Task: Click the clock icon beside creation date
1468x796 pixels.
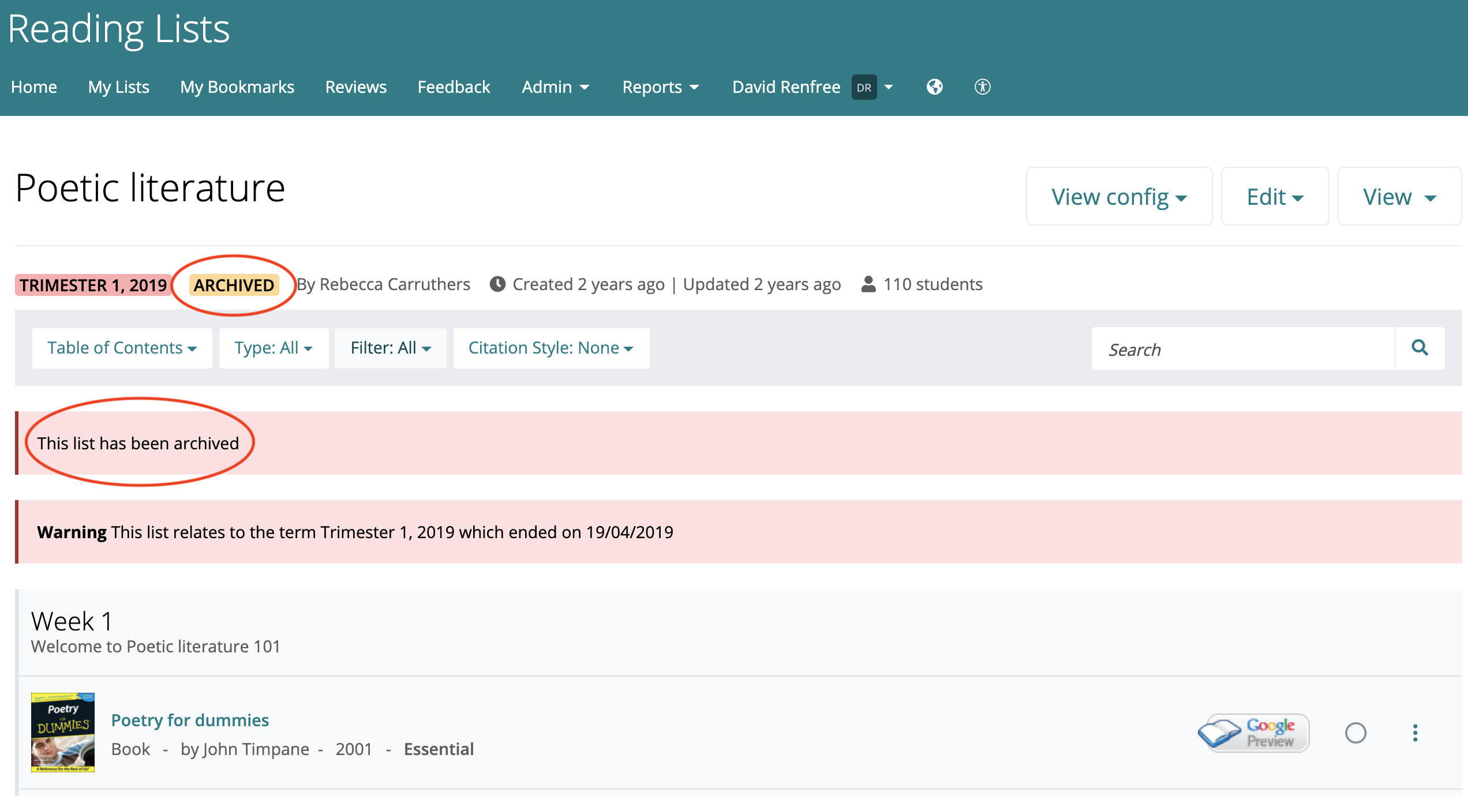Action: (x=497, y=283)
